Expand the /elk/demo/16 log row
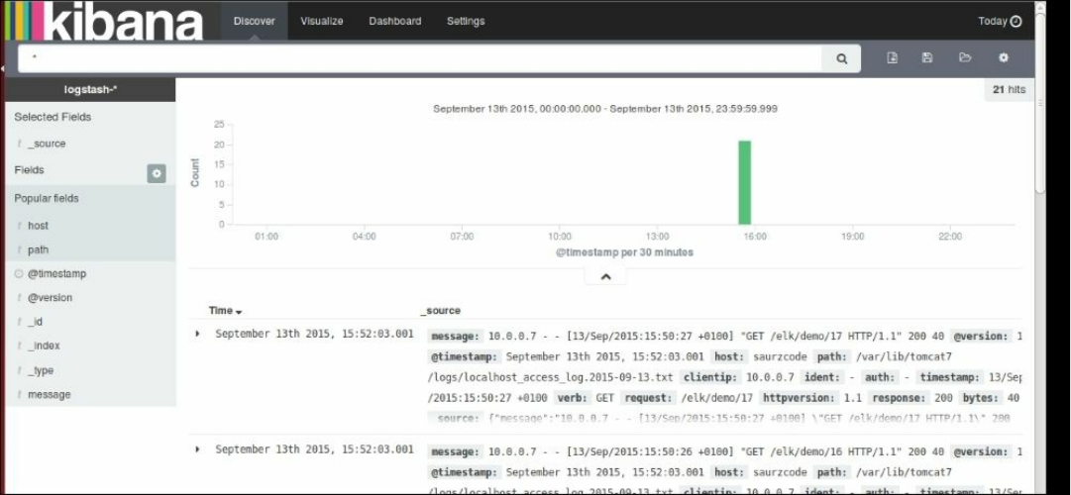 pos(197,449)
